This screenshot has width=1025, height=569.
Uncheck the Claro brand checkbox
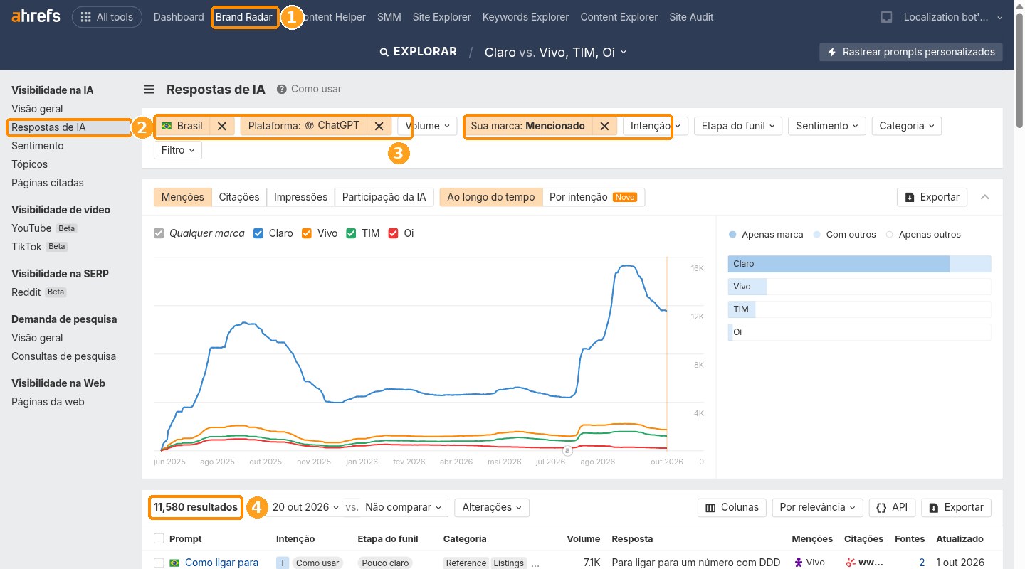tap(258, 233)
